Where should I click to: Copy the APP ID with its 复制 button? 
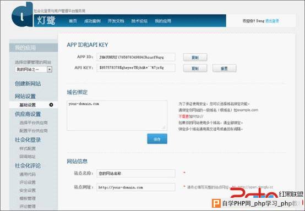point(195,58)
